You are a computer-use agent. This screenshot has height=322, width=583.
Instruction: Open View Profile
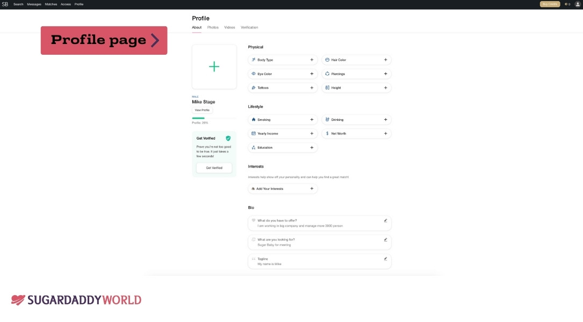click(x=202, y=109)
